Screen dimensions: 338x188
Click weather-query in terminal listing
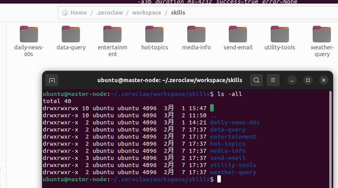click(x=233, y=172)
